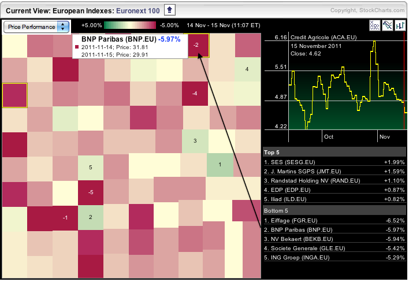Select the green tile labeled 2
This screenshot has width=409, height=282.
pos(91,217)
